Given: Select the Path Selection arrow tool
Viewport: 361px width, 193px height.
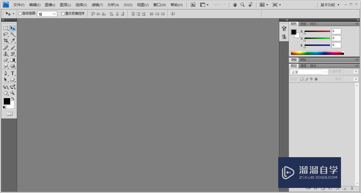Looking at the screenshot, I should [5, 79].
